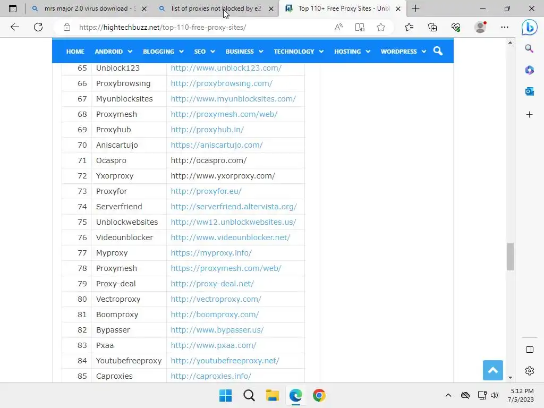Expand the ANDROID menu
This screenshot has height=408, width=544.
pos(114,52)
